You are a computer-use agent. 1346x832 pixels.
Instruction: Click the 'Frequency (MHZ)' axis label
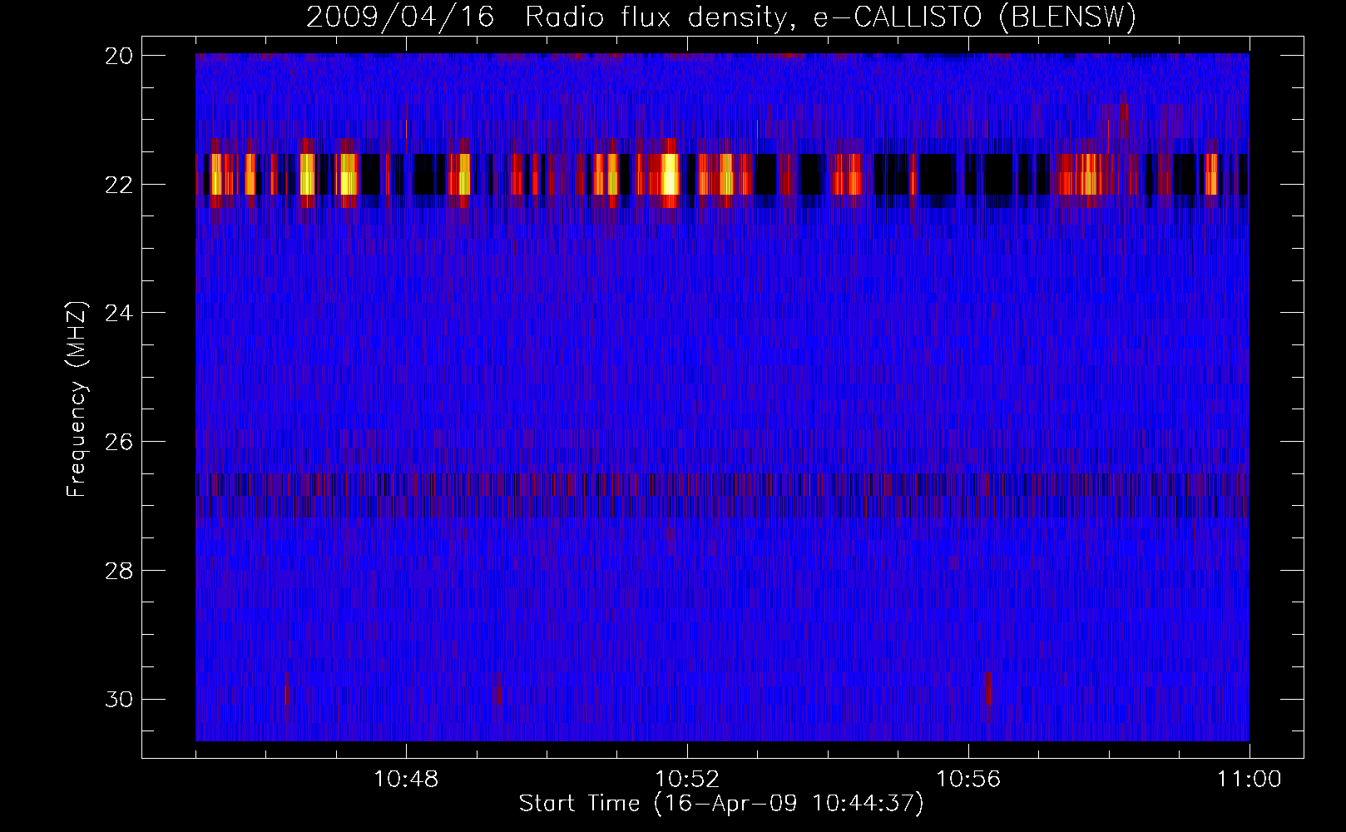(77, 399)
